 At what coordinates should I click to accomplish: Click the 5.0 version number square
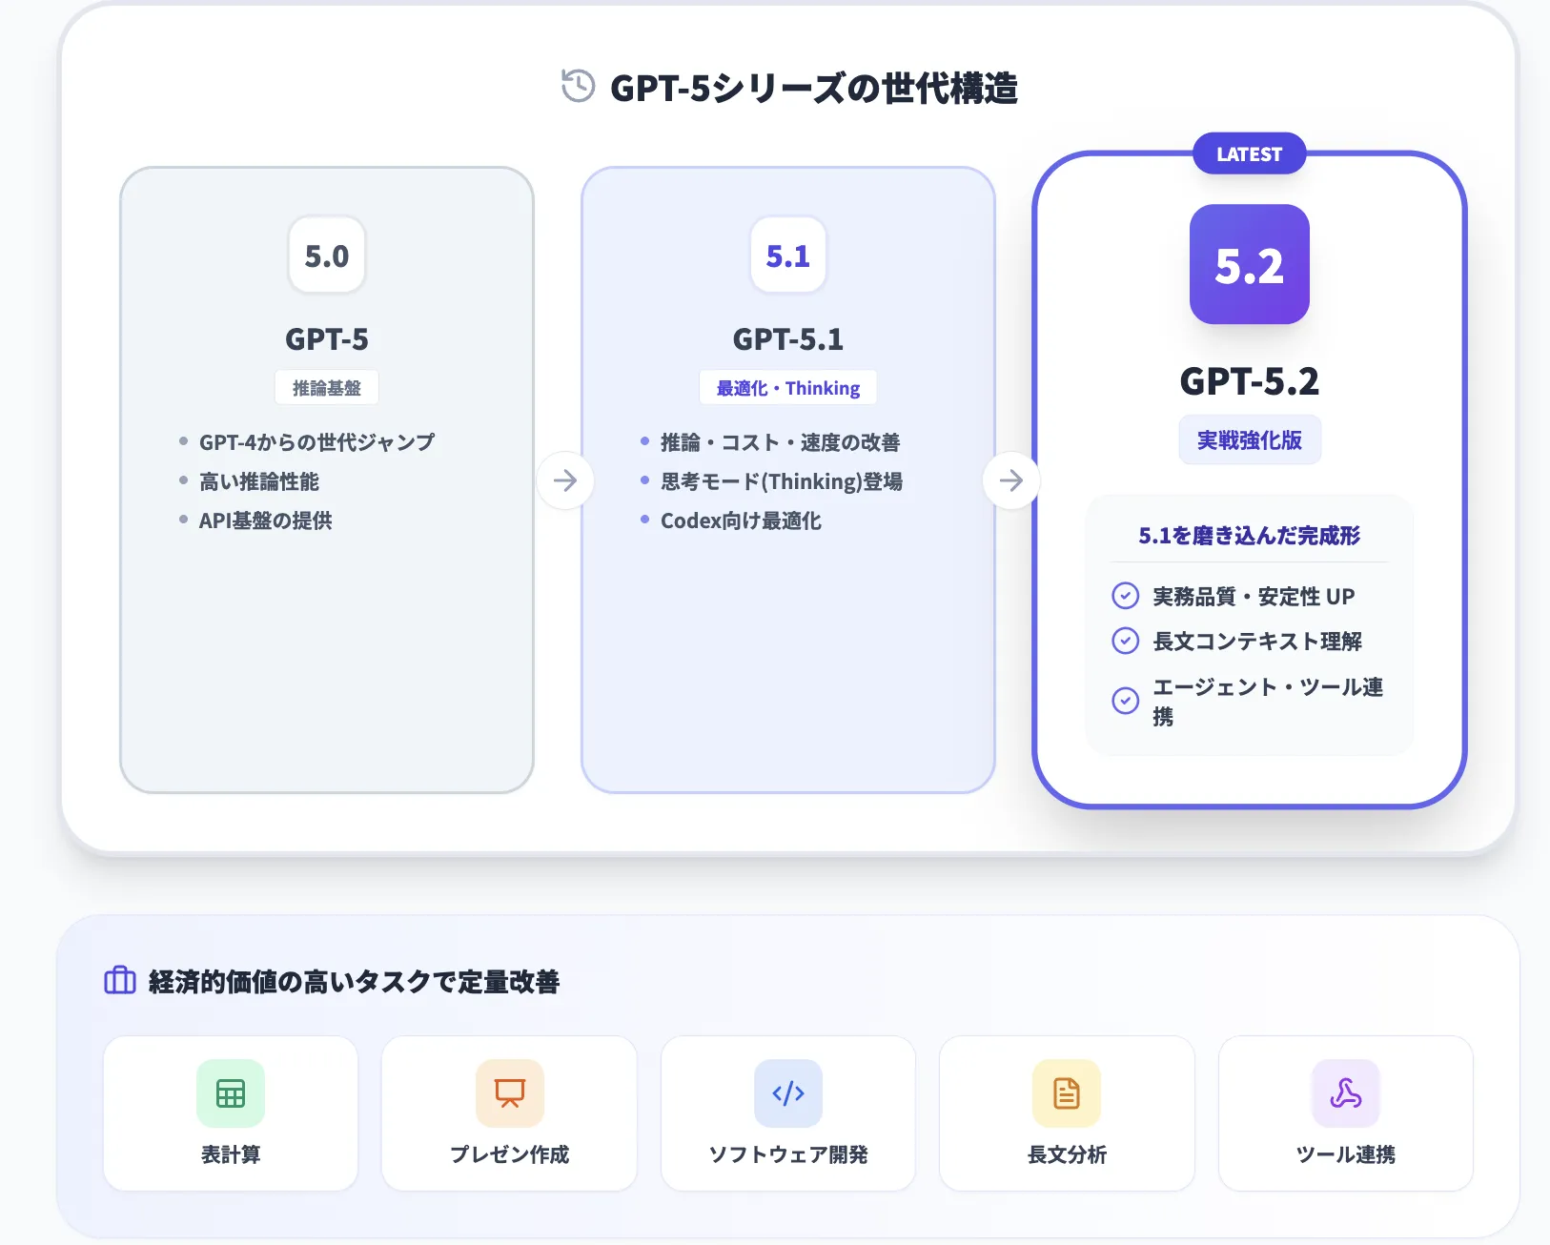(326, 255)
